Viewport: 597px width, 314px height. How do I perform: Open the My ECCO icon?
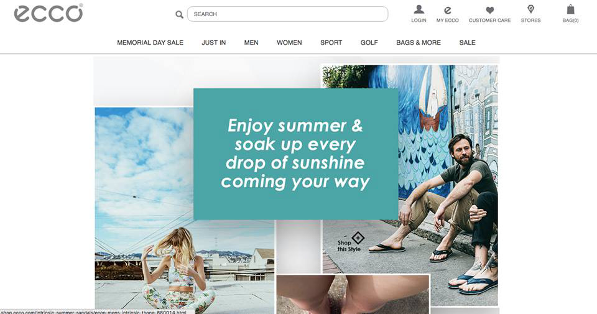(x=447, y=11)
